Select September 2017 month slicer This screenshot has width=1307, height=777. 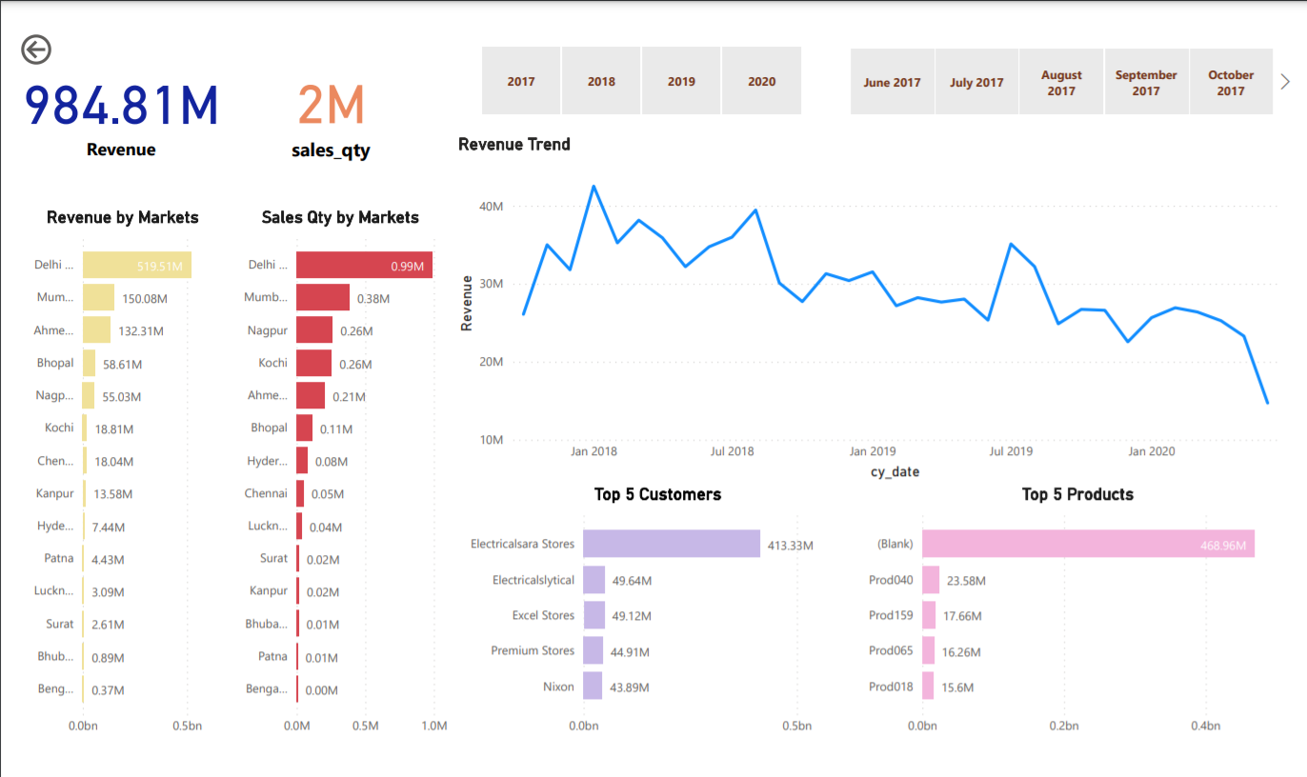1146,82
